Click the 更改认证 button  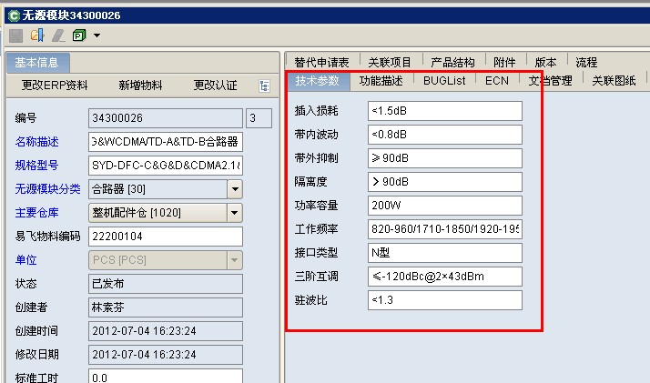[x=215, y=86]
